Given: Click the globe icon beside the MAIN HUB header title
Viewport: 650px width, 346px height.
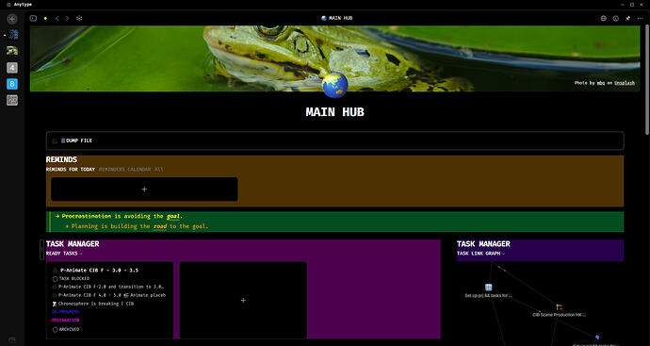Looking at the screenshot, I should point(324,18).
